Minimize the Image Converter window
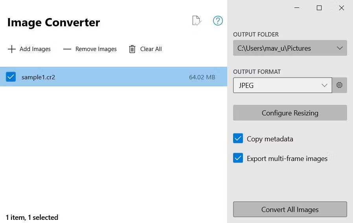This screenshot has width=353, height=223. (x=297, y=8)
